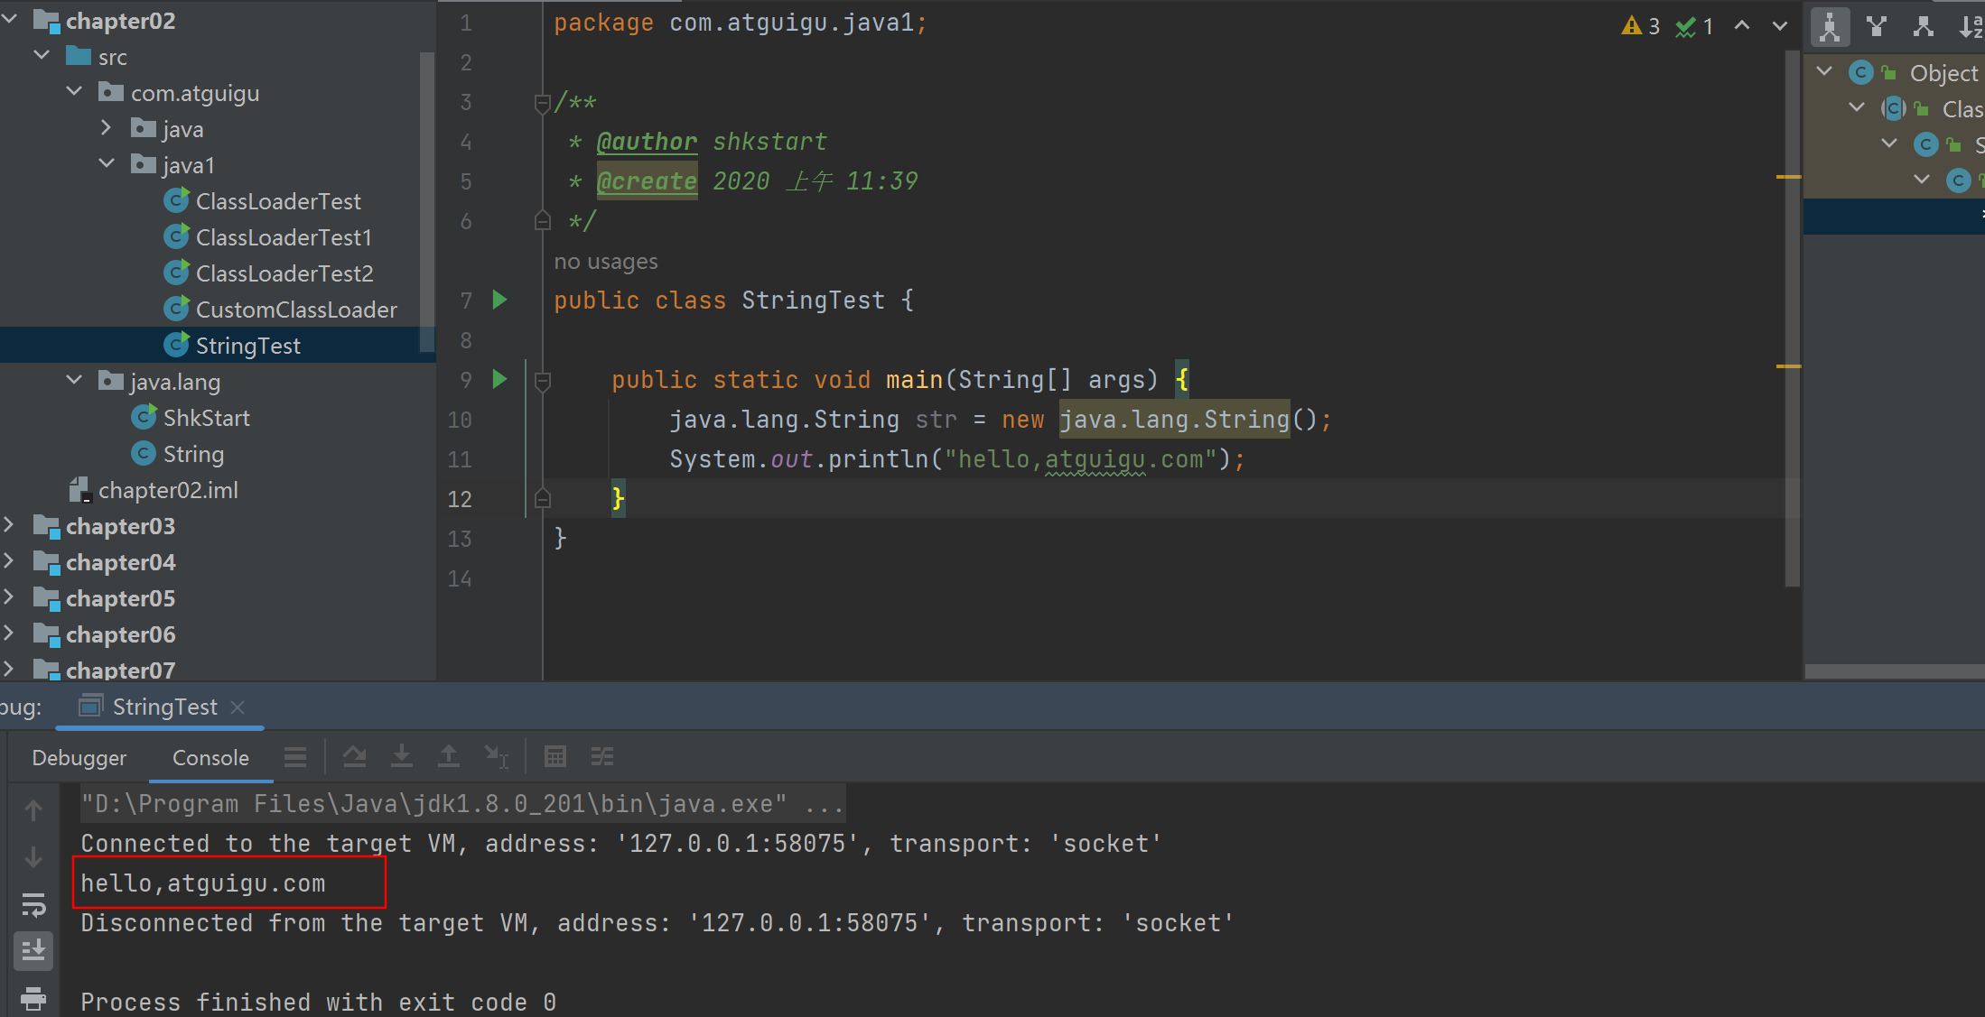The width and height of the screenshot is (1985, 1017).
Task: Expand chapter05 module
Action: pyautogui.click(x=9, y=596)
